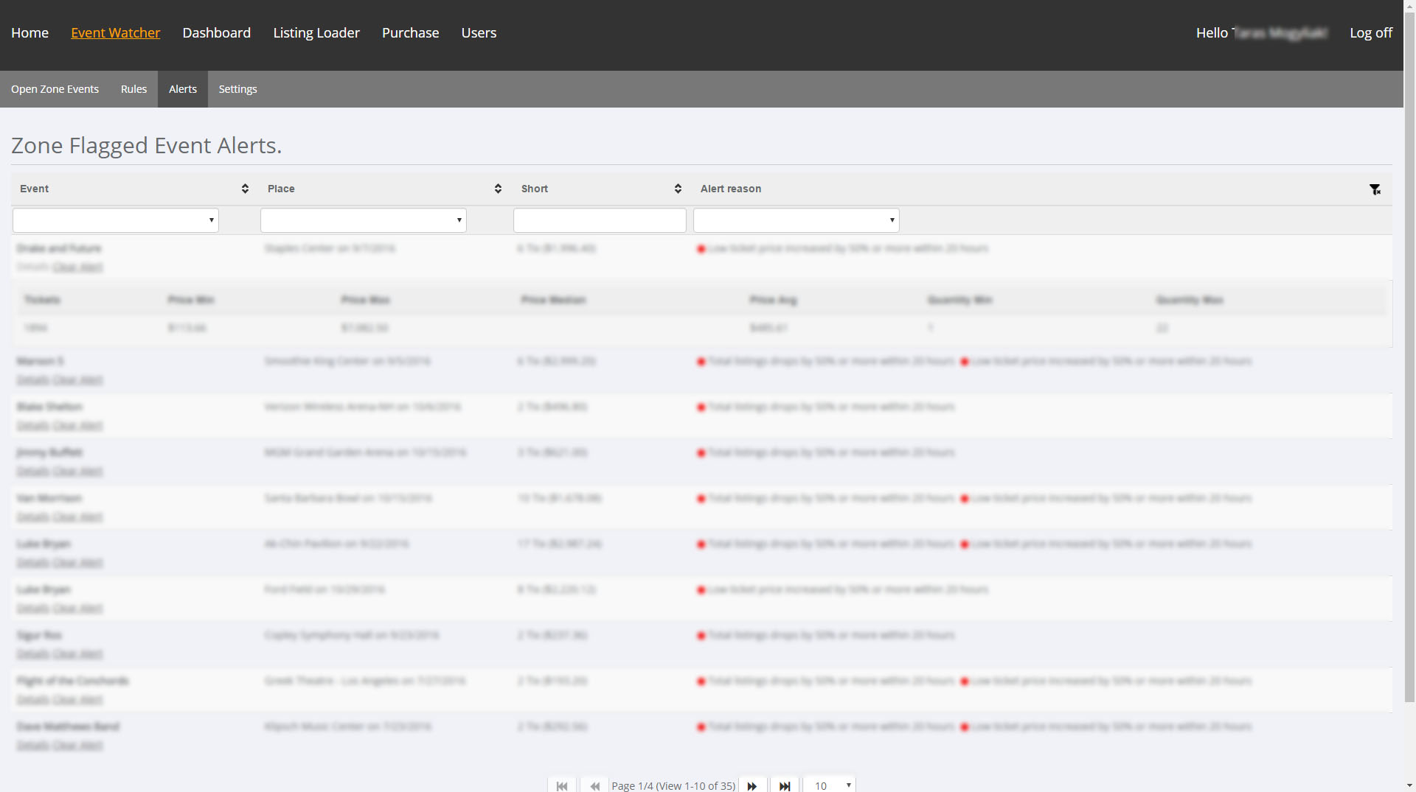
Task: Switch to the Open Zone Events tab
Action: [x=55, y=89]
